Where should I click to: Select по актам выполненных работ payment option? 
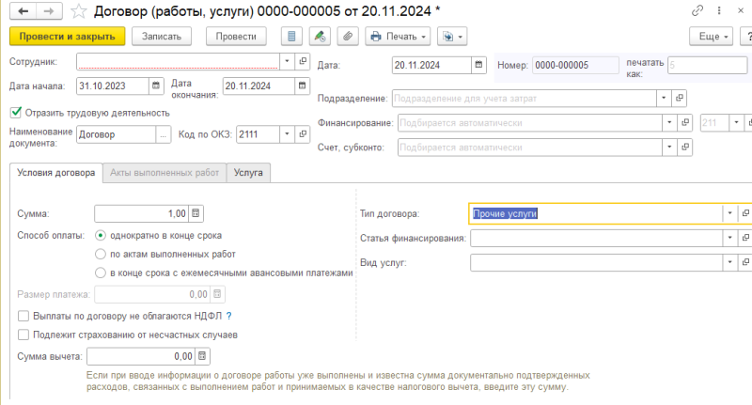[x=102, y=254]
